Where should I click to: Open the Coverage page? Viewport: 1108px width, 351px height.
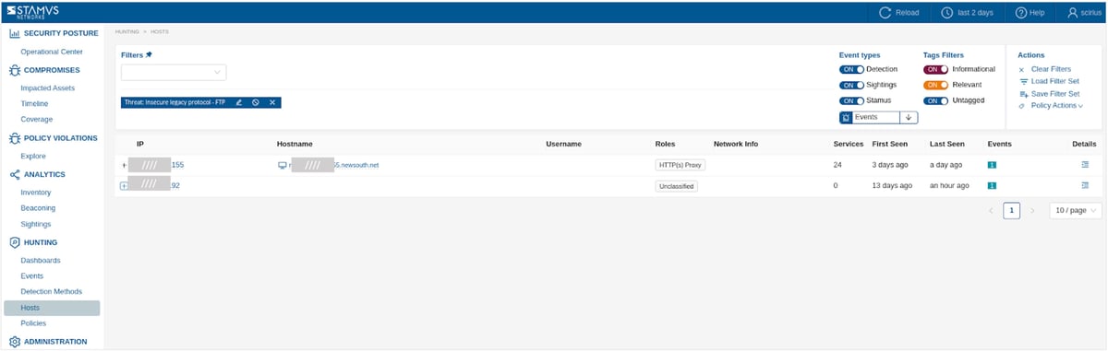36,119
